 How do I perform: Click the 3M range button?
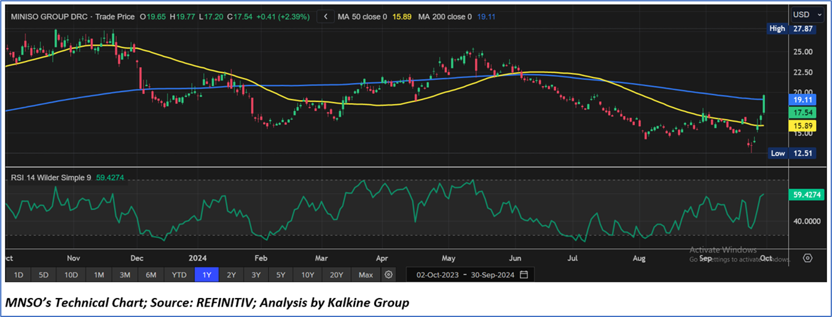pos(125,275)
